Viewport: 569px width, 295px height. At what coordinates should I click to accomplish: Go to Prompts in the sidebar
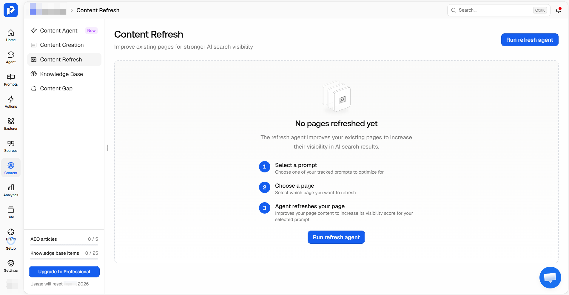[x=11, y=80]
